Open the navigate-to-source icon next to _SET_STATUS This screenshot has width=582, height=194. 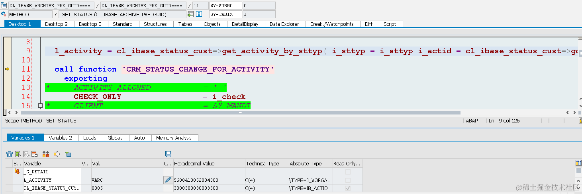point(191,14)
